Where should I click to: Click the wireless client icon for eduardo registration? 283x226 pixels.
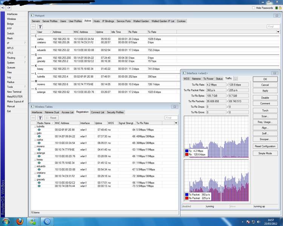[39, 169]
